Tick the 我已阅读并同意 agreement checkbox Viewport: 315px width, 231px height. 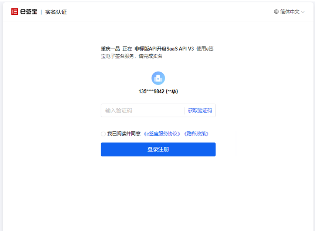pyautogui.click(x=103, y=134)
